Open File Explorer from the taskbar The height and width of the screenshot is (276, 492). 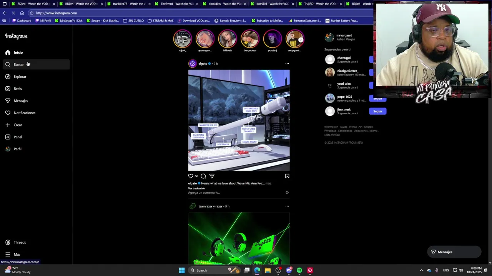(268, 270)
